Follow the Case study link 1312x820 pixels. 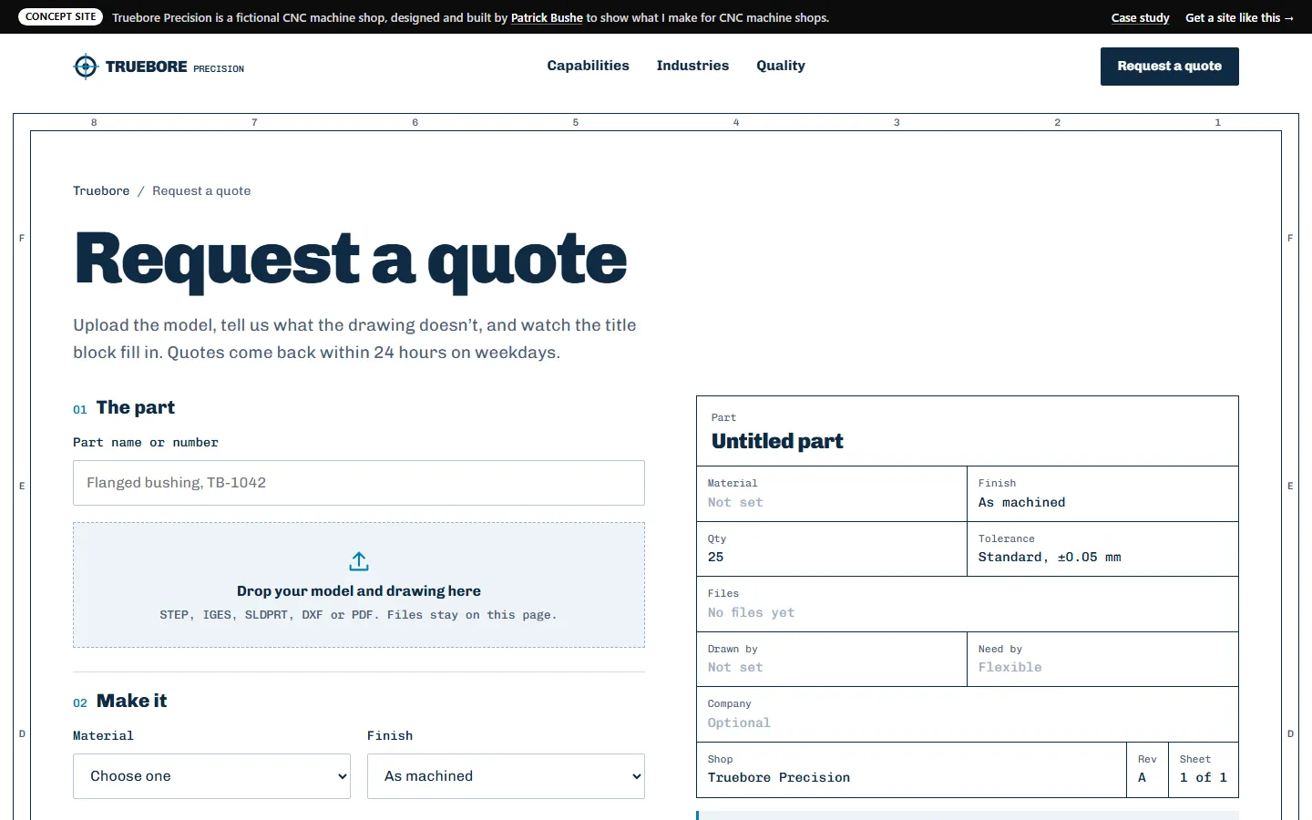pyautogui.click(x=1140, y=17)
